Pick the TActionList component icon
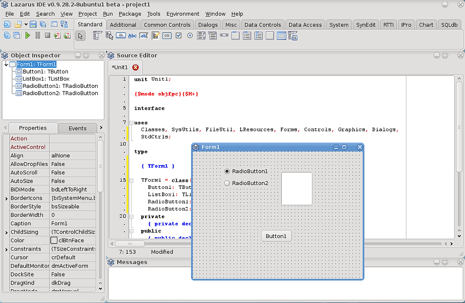 point(293,36)
